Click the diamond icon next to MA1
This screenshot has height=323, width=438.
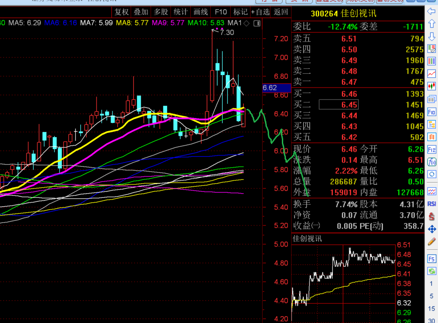(x=246, y=23)
